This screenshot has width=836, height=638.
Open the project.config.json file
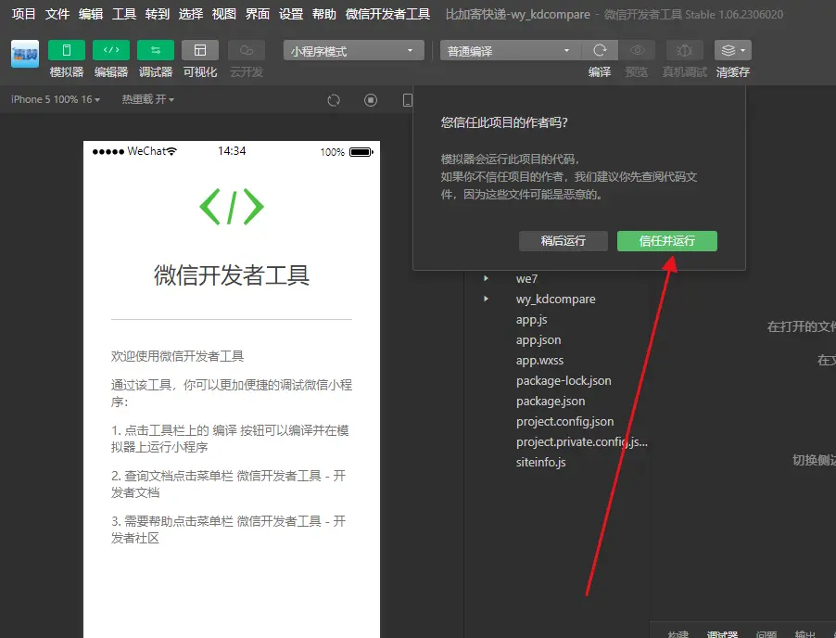coord(564,421)
